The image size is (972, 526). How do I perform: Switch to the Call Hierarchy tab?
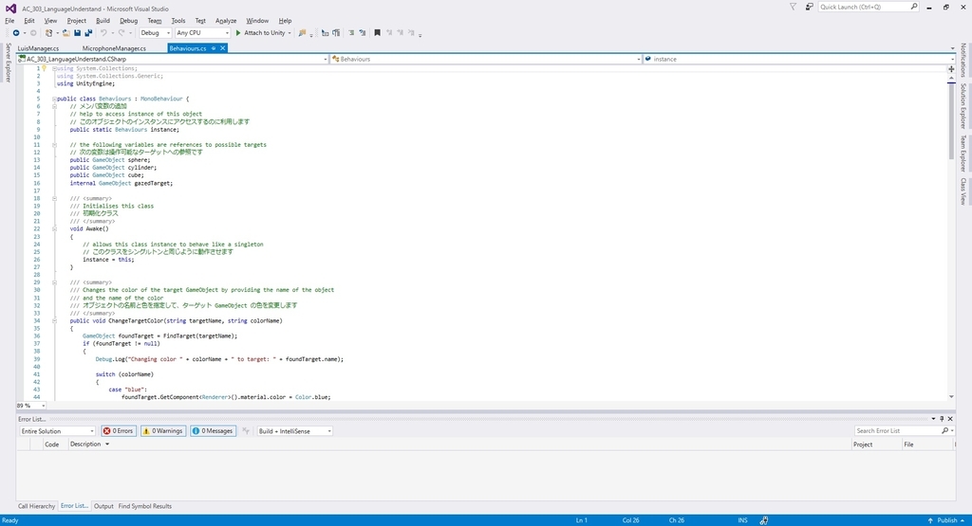37,506
